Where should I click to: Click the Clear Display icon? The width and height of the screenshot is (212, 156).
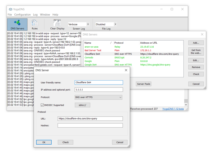[x=57, y=24]
